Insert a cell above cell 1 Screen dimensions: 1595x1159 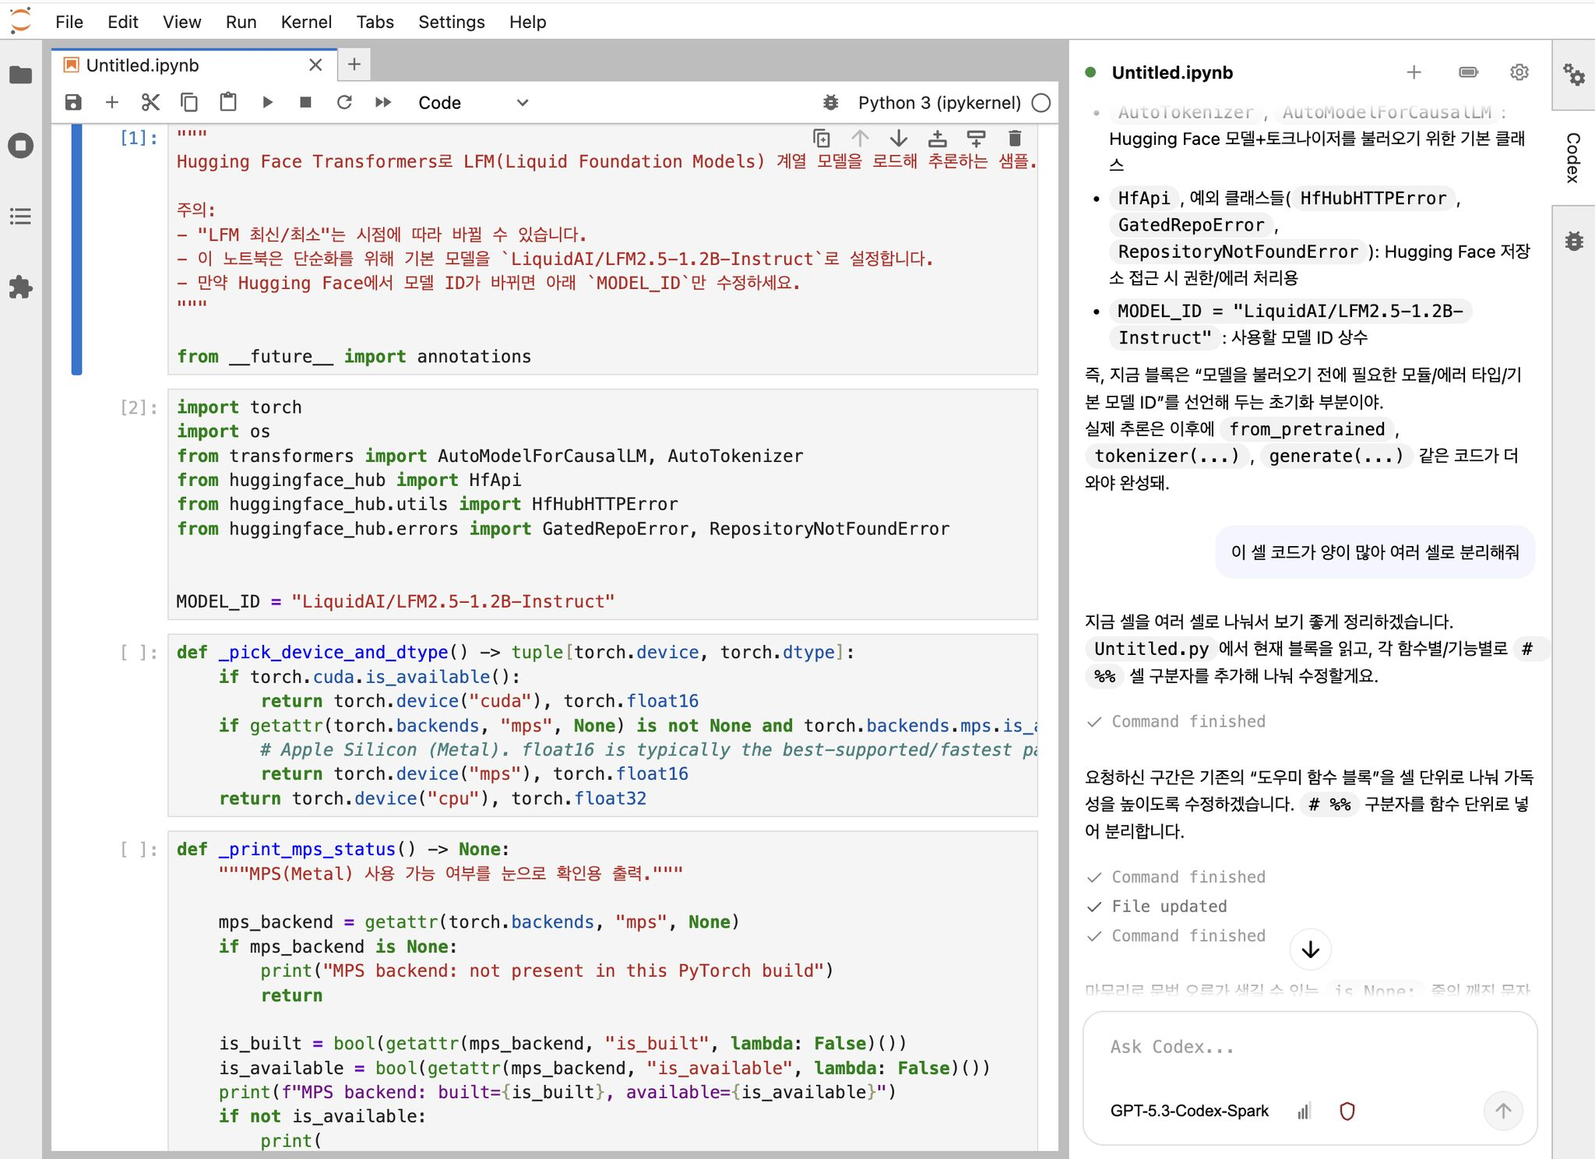938,139
